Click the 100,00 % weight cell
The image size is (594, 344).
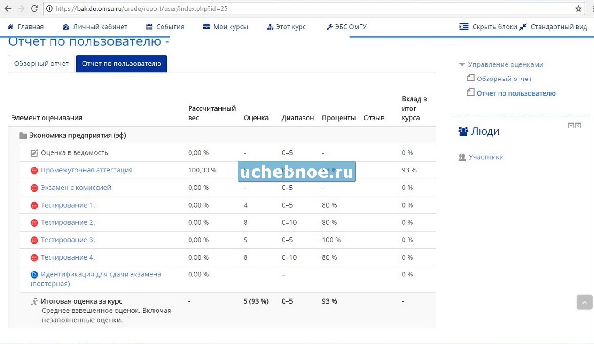coord(202,170)
